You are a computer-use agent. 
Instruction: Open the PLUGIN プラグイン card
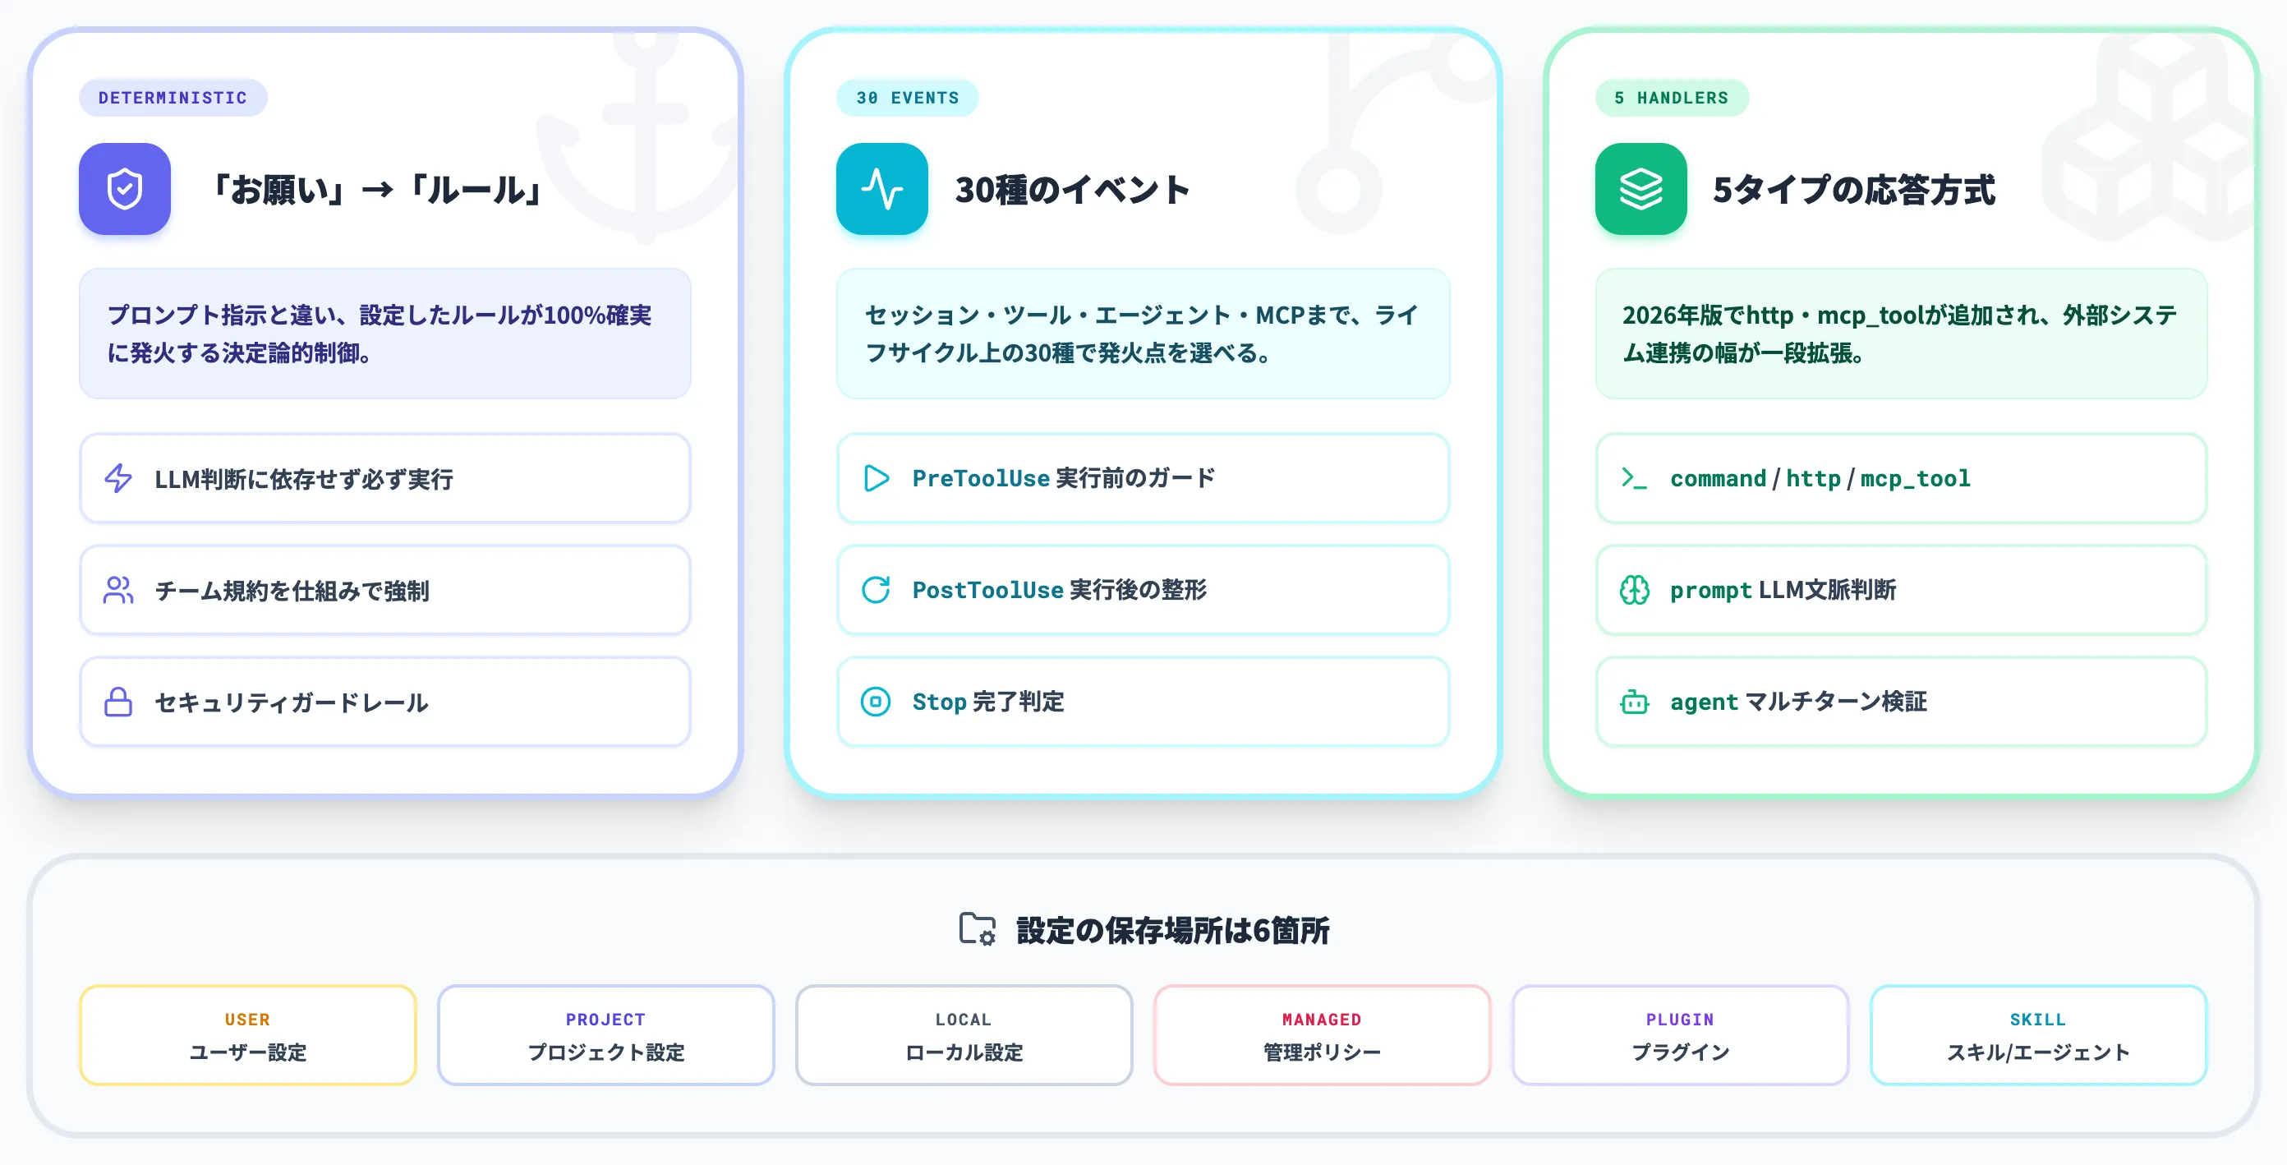[1681, 1035]
